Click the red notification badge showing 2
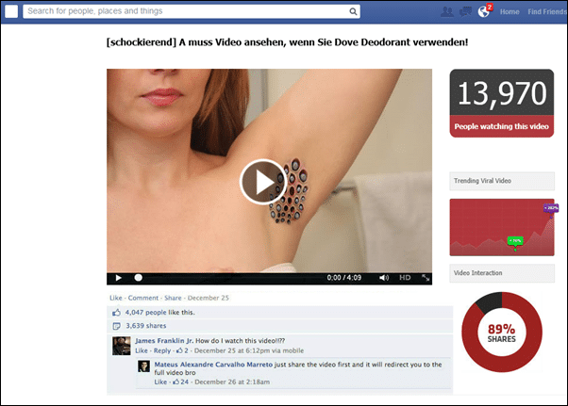Image resolution: width=568 pixels, height=406 pixels. (490, 7)
